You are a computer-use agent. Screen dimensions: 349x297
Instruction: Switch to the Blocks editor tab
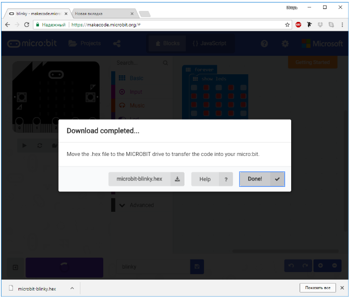167,43
